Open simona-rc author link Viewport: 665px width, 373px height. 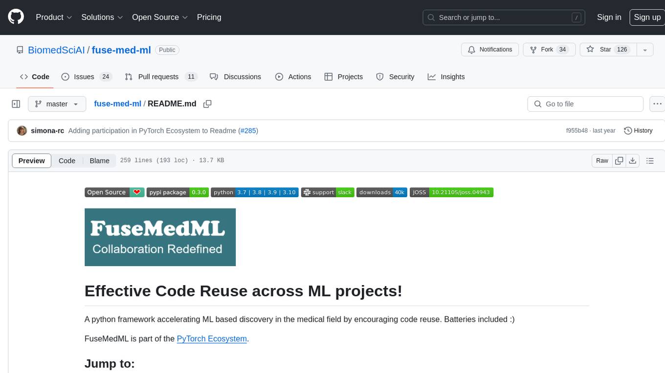point(47,131)
